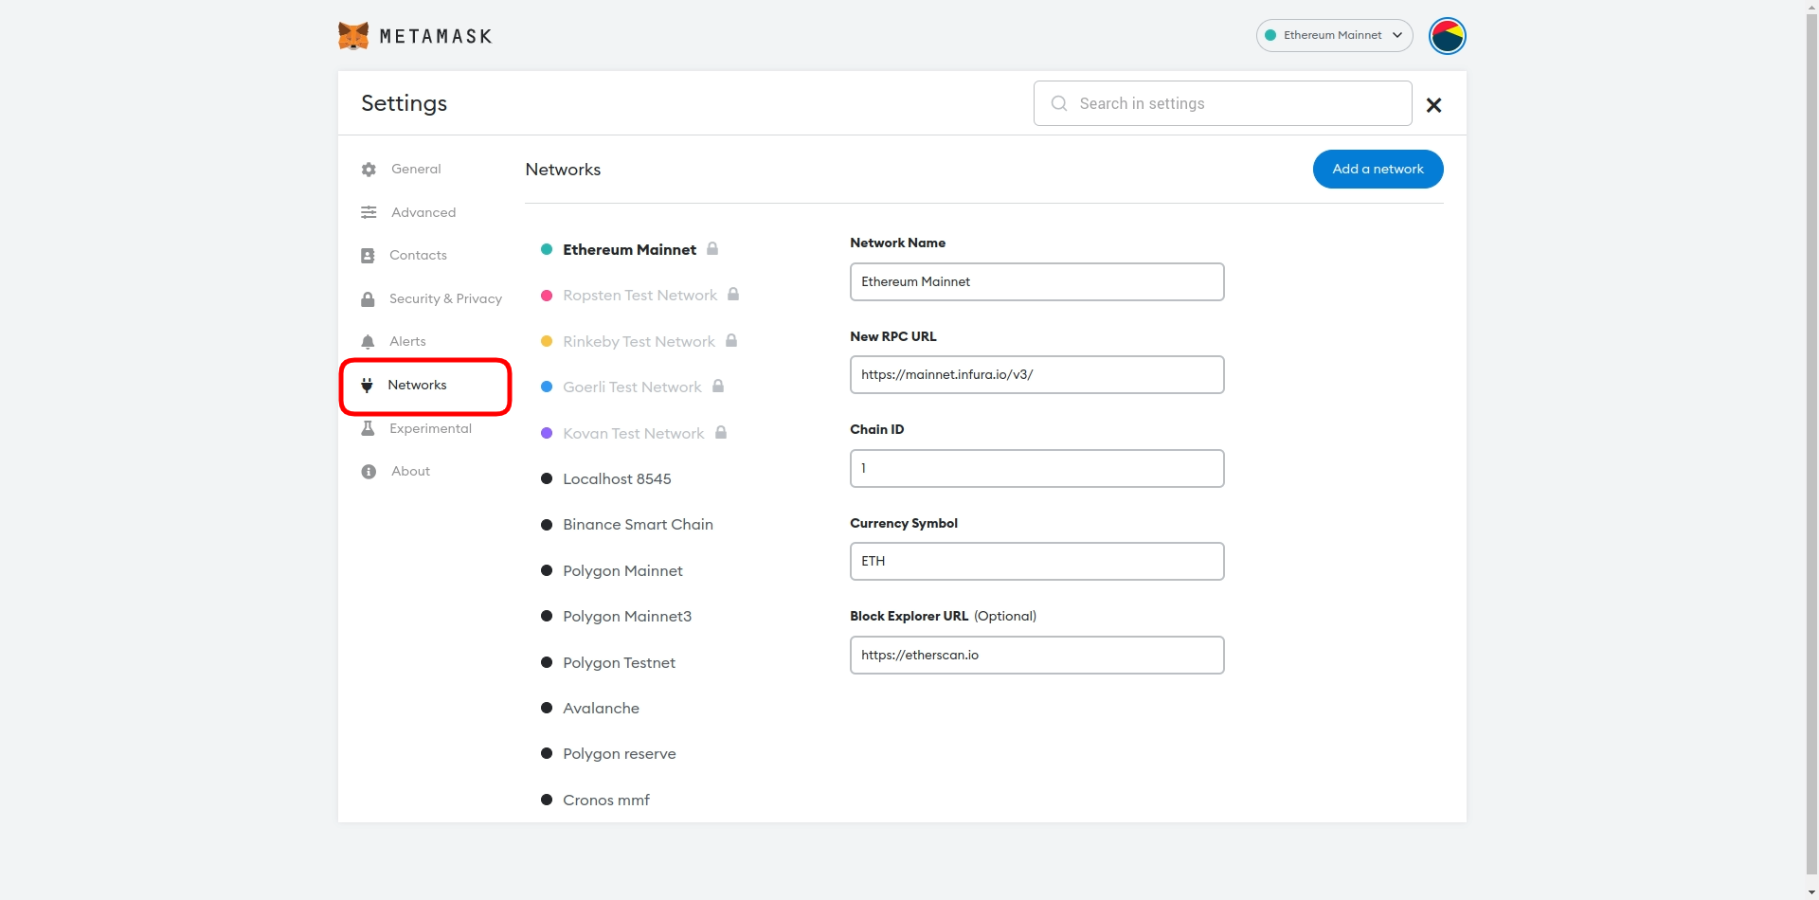Click the Security & Privacy lock icon

click(368, 299)
